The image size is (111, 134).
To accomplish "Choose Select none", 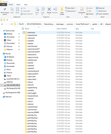I will pos(101,11).
